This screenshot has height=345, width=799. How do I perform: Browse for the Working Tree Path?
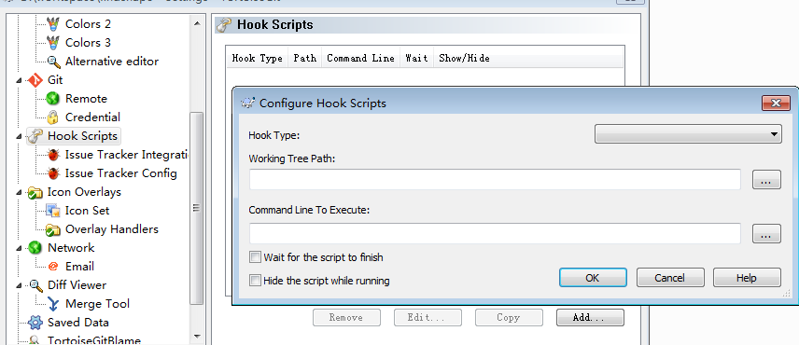click(766, 180)
